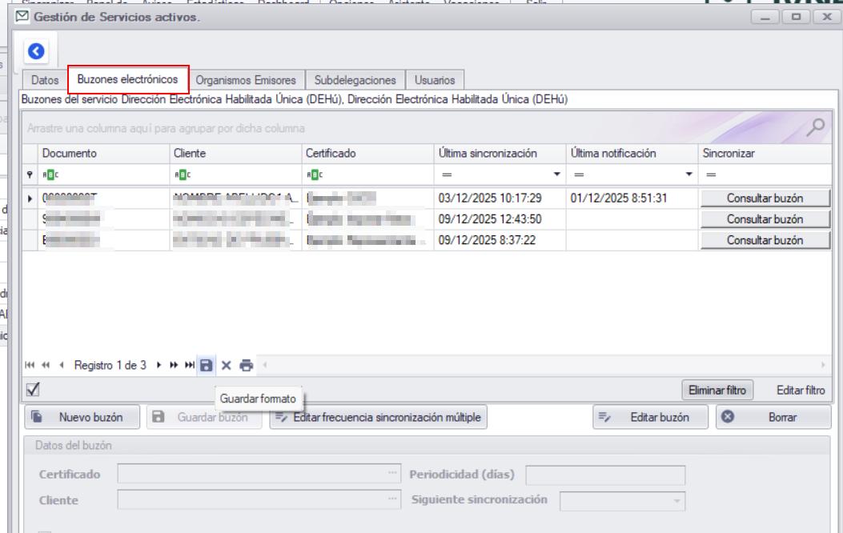This screenshot has height=533, width=843.
Task: Click the Documento column filter operator icon
Action: pyautogui.click(x=50, y=174)
